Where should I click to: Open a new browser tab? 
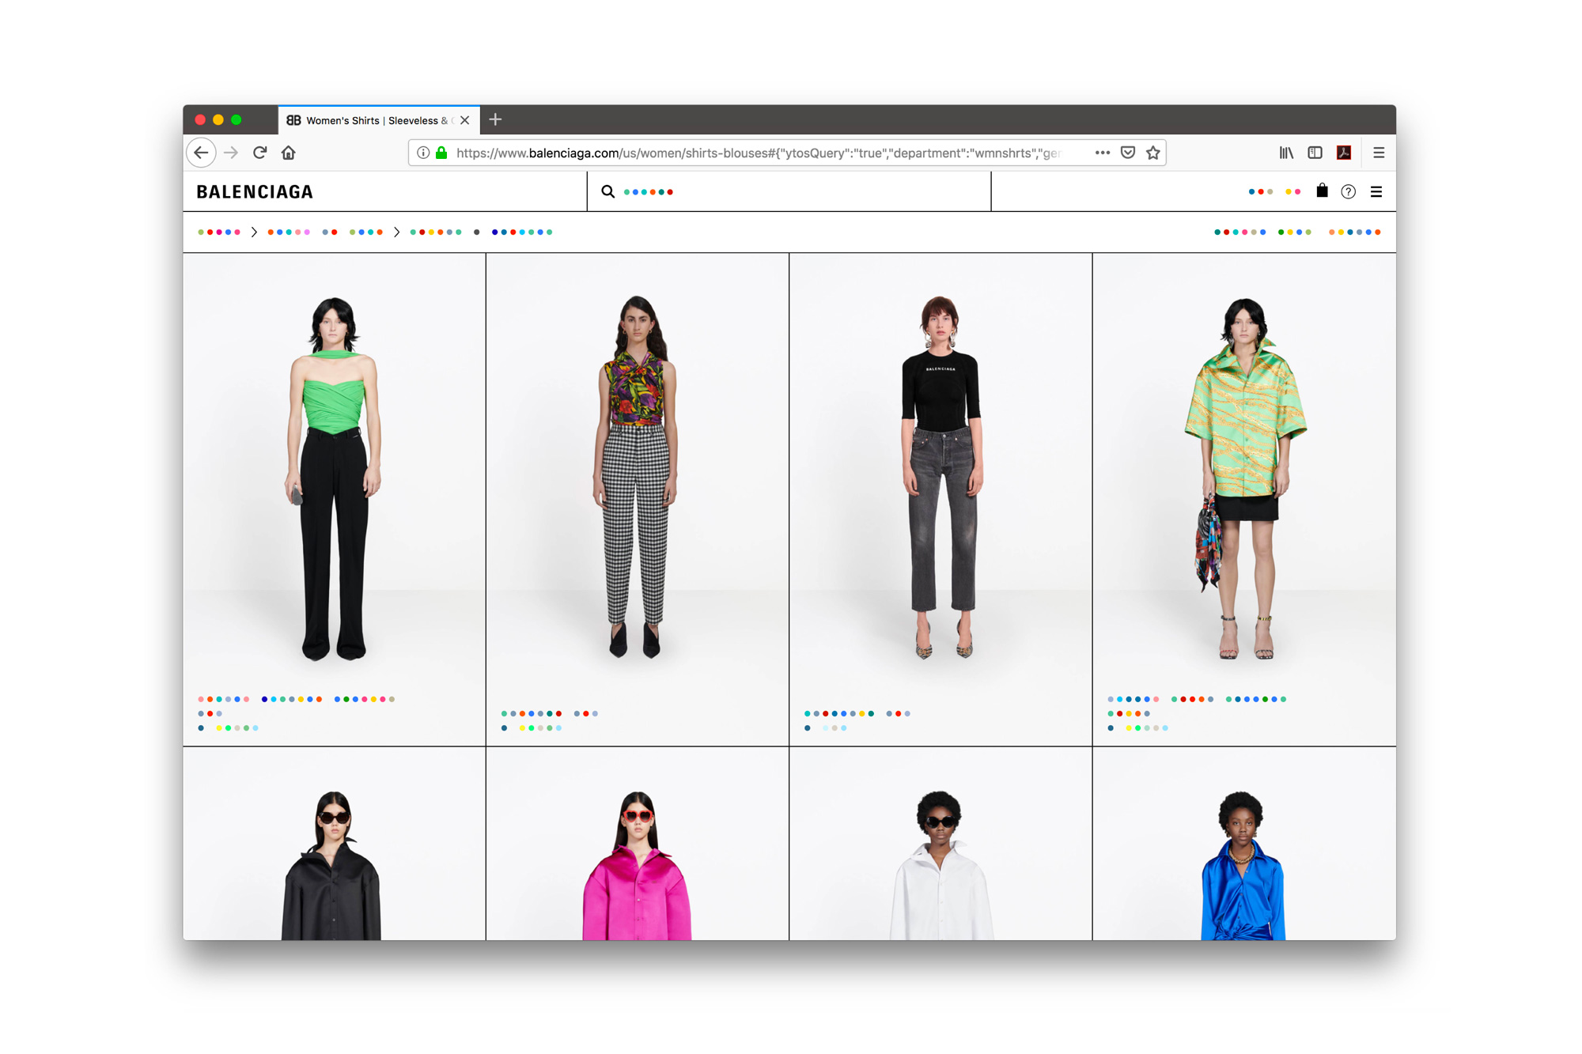coord(496,120)
